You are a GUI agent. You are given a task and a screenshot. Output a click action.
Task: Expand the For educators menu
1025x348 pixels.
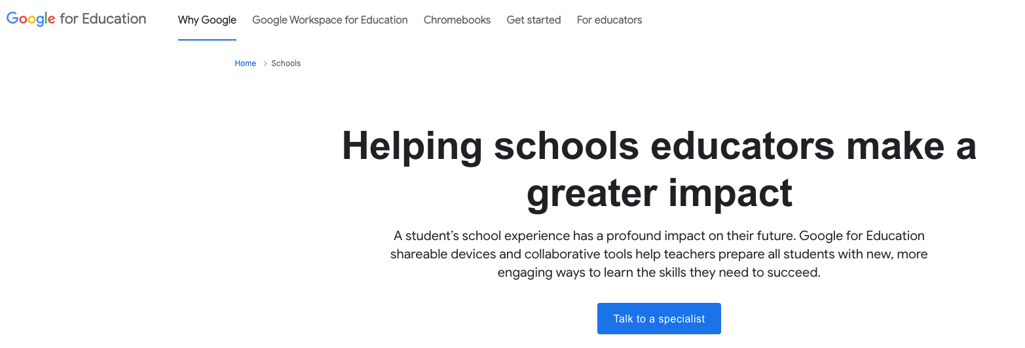[x=609, y=20]
